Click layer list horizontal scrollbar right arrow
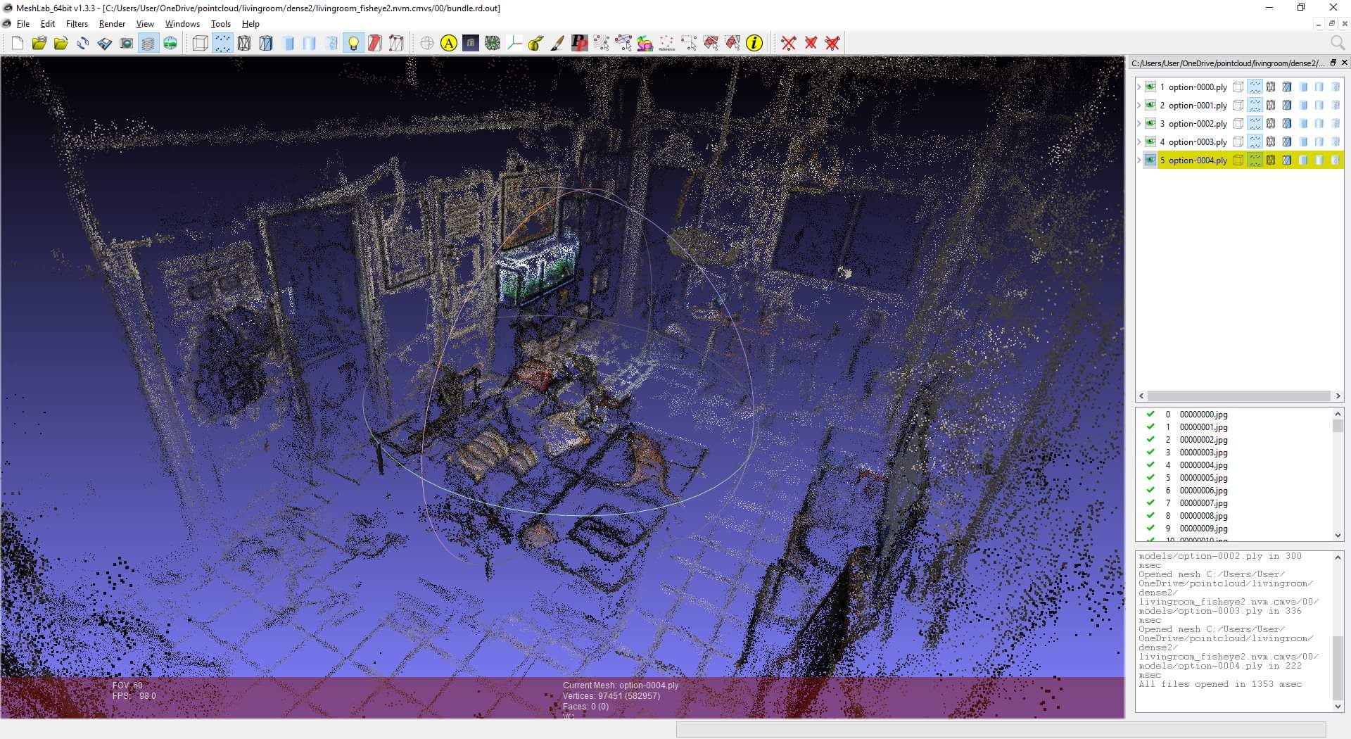Viewport: 1351px width, 739px height. tap(1338, 396)
